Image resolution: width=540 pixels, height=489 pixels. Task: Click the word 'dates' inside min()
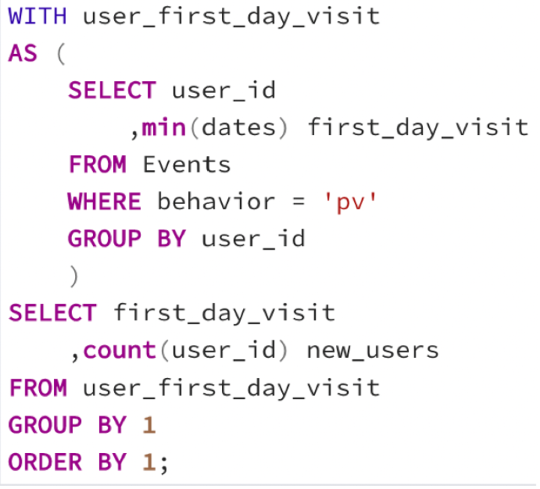click(x=238, y=127)
